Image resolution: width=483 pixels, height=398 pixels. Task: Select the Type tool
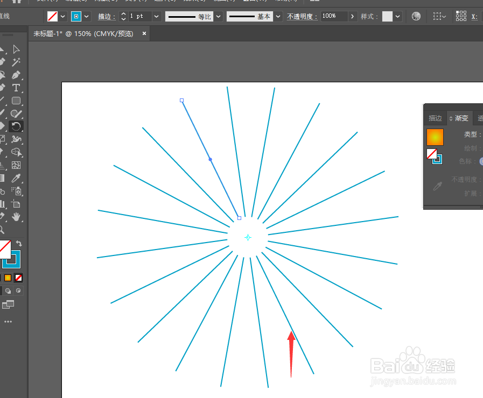coord(16,88)
